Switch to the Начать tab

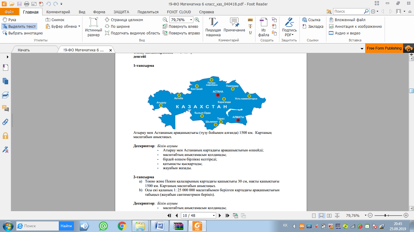tap(24, 50)
